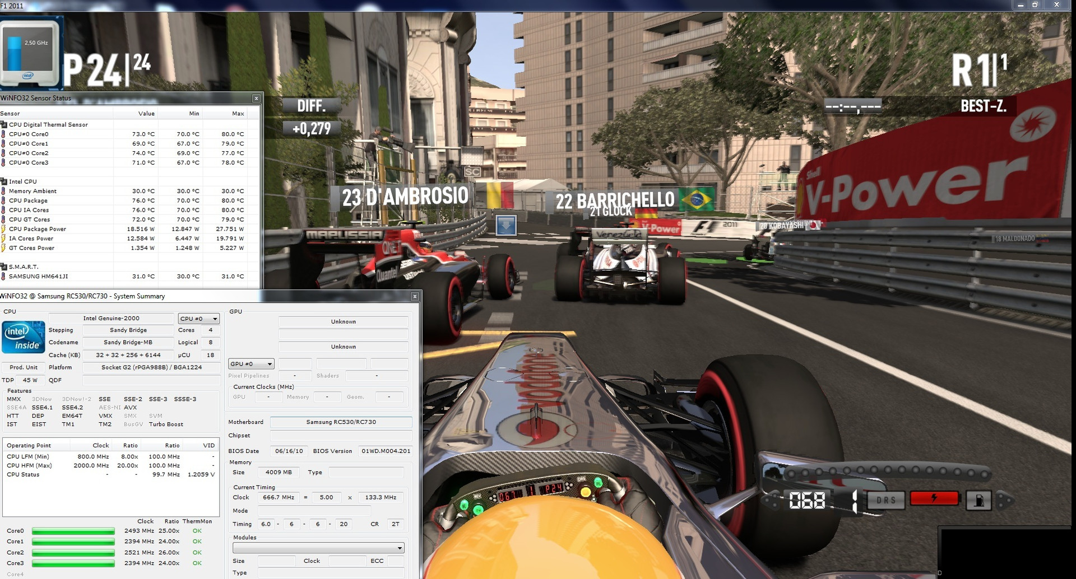Screen dimensions: 1076x579
Task: Click the Belgian flag beside D'Ambrosio
Action: coord(499,194)
